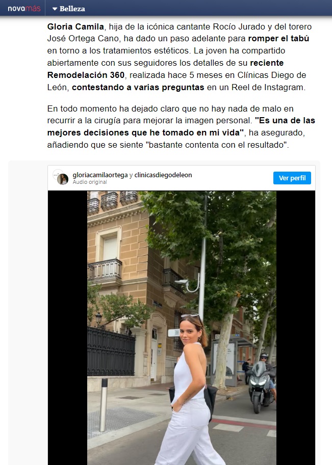This screenshot has width=332, height=465.
Task: Visit the clinicasdiegodeleon Instagram account link
Action: pos(163,175)
